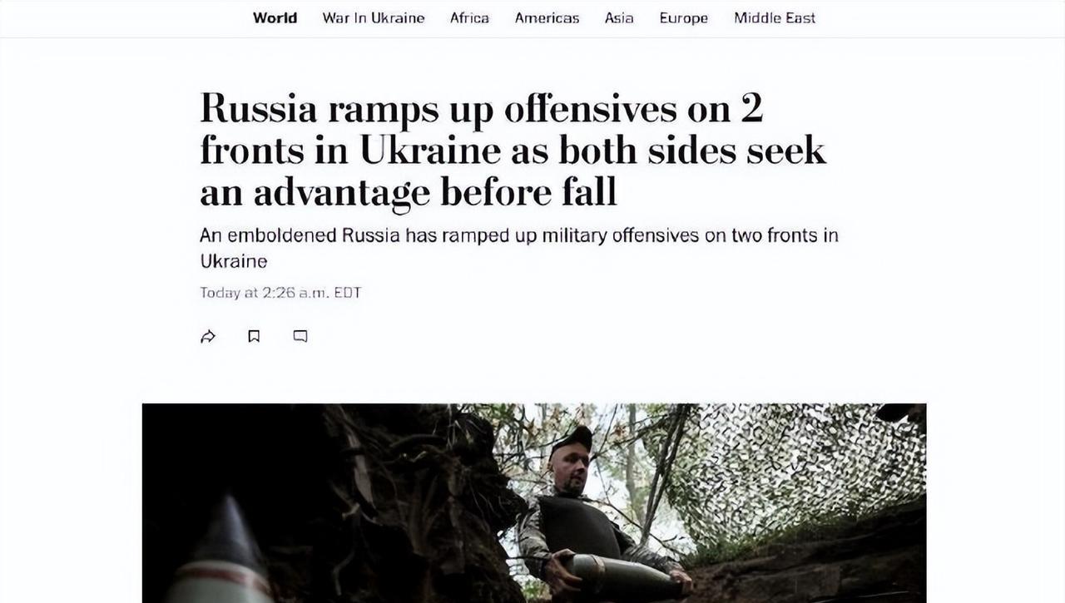
Task: Click the share arrow icon
Action: (x=208, y=336)
